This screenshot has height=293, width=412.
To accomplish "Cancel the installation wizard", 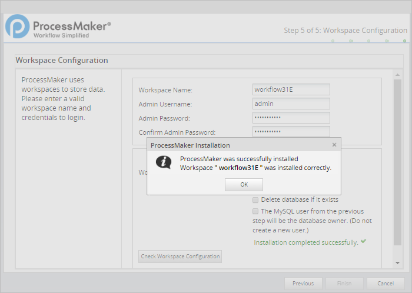I will point(386,284).
